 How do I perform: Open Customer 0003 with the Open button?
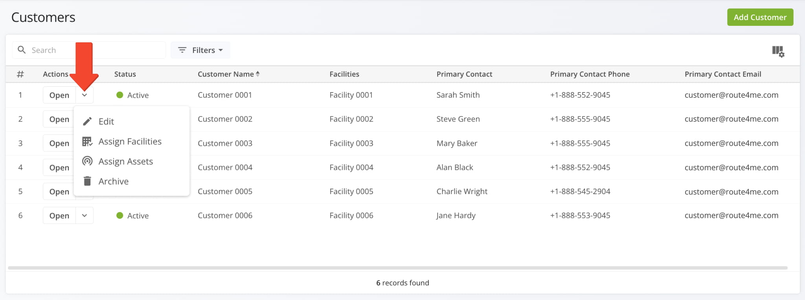tap(59, 143)
